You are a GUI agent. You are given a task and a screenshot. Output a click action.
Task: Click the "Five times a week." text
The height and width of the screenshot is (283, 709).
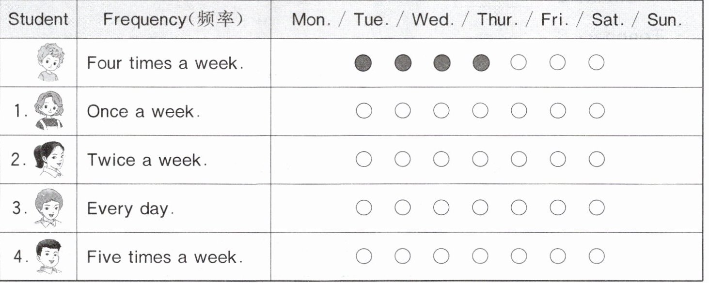pyautogui.click(x=165, y=257)
